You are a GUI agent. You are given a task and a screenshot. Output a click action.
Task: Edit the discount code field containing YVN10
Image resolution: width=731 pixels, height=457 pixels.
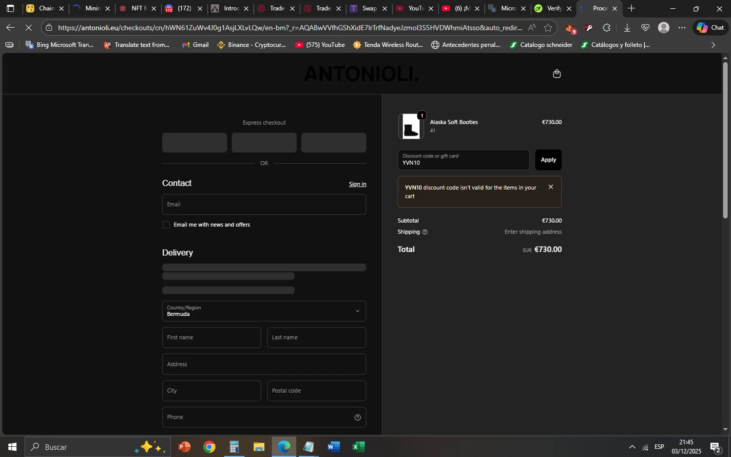(463, 160)
